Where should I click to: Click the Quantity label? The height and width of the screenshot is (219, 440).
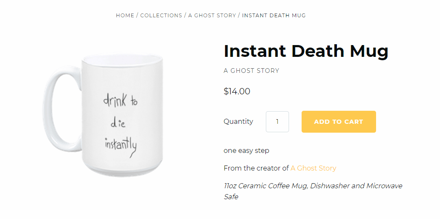pos(238,122)
